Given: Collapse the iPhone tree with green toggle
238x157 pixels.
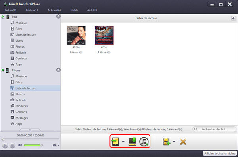Looking at the screenshot, I should pyautogui.click(x=3, y=70).
